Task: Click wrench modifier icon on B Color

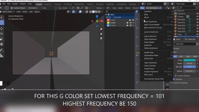Action: click(x=127, y=26)
